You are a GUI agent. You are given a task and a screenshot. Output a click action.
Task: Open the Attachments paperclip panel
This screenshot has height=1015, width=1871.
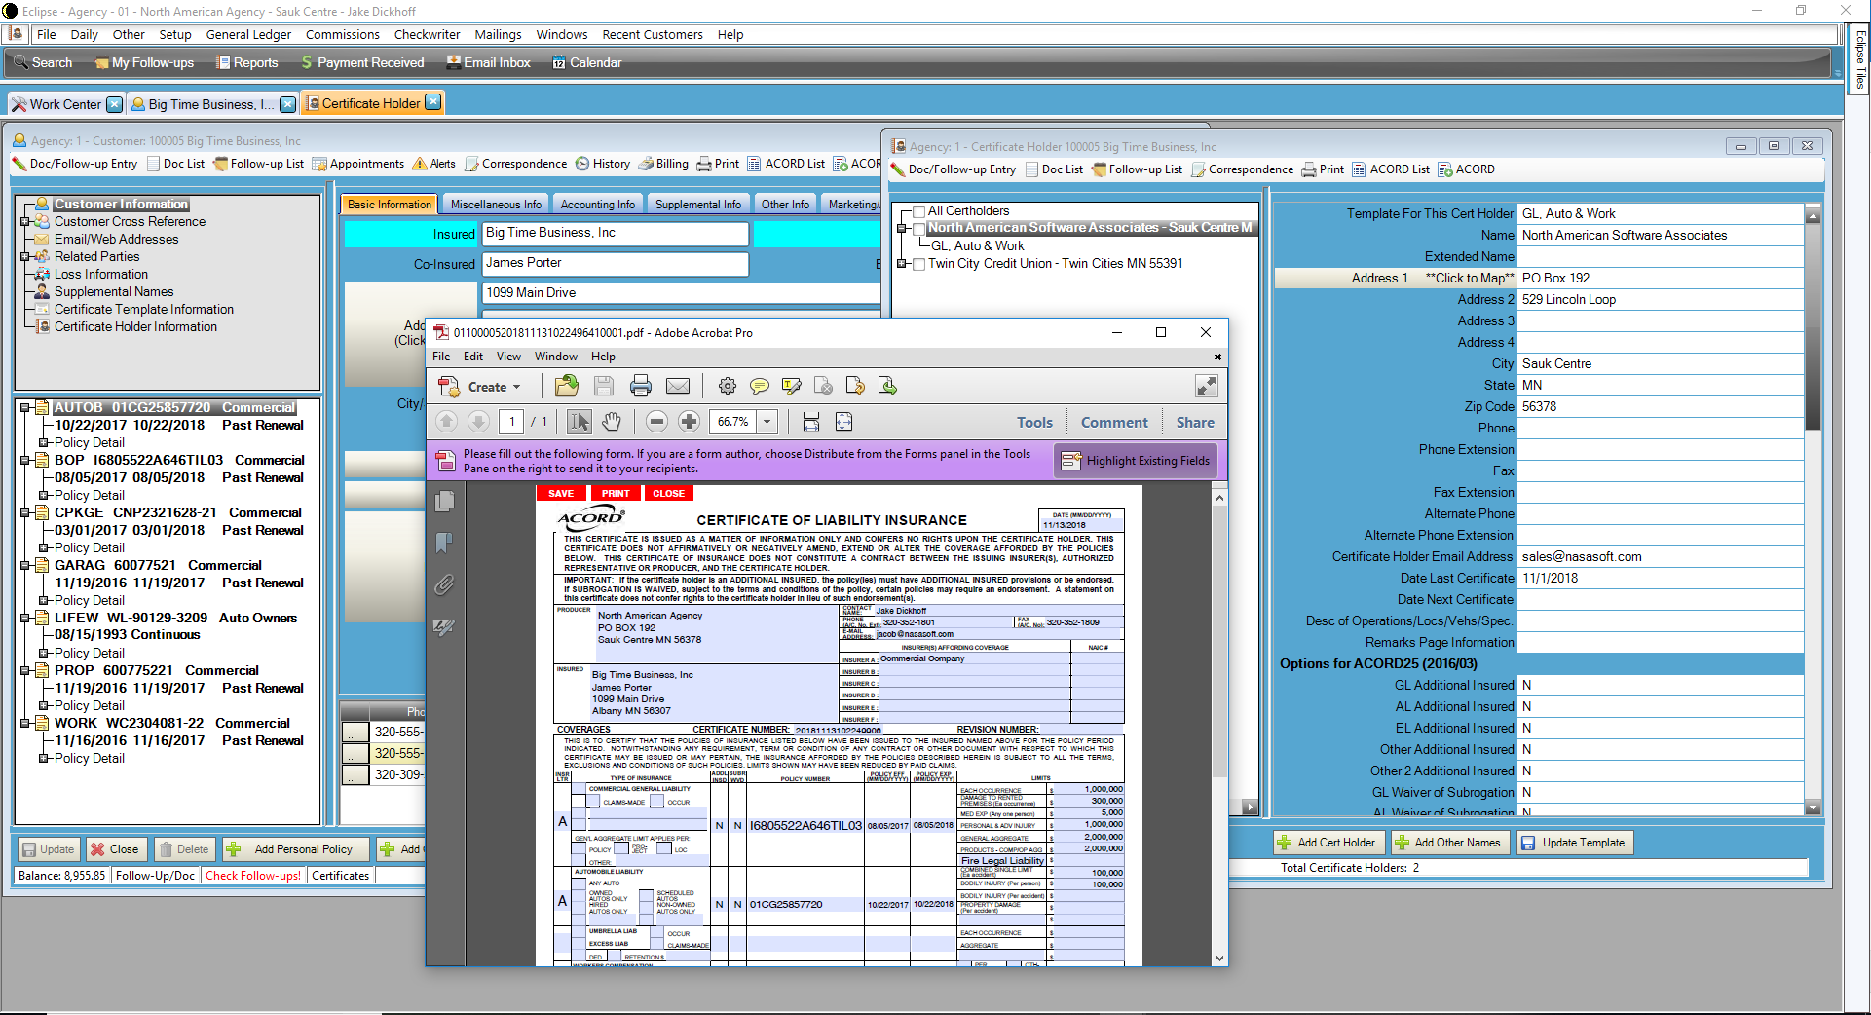[444, 584]
